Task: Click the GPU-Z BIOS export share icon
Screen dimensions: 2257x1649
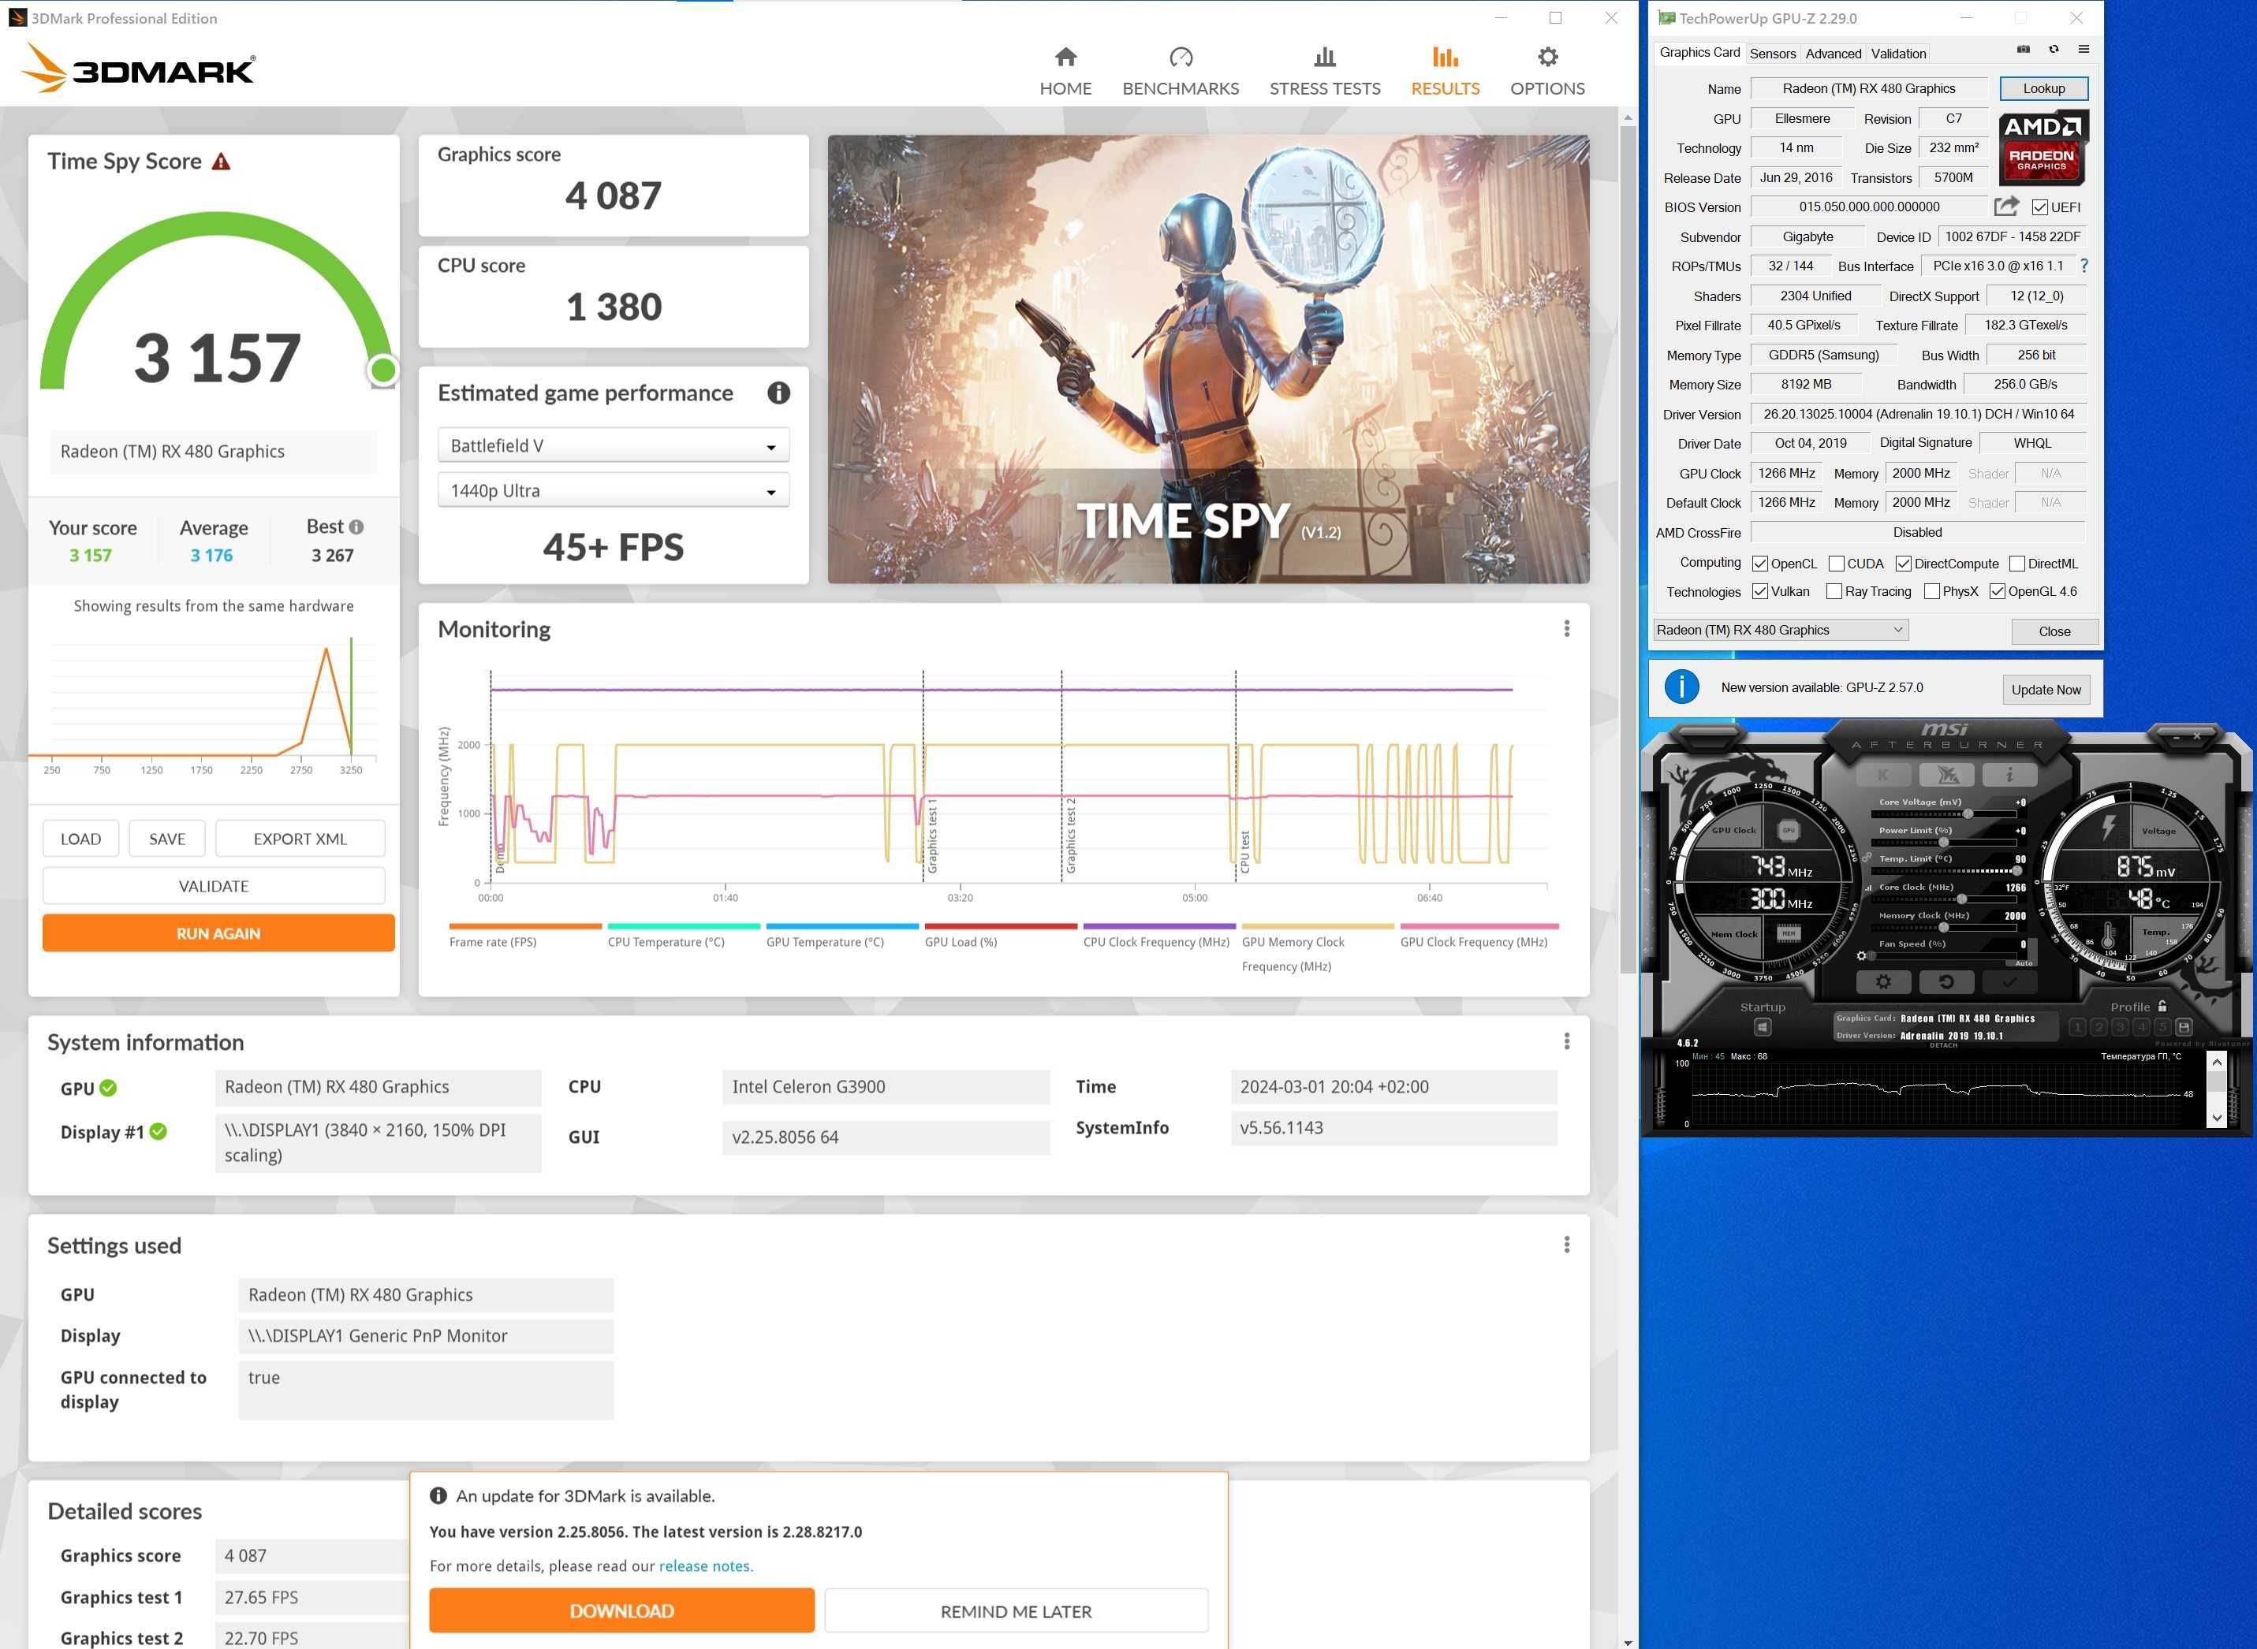Action: (x=2006, y=207)
